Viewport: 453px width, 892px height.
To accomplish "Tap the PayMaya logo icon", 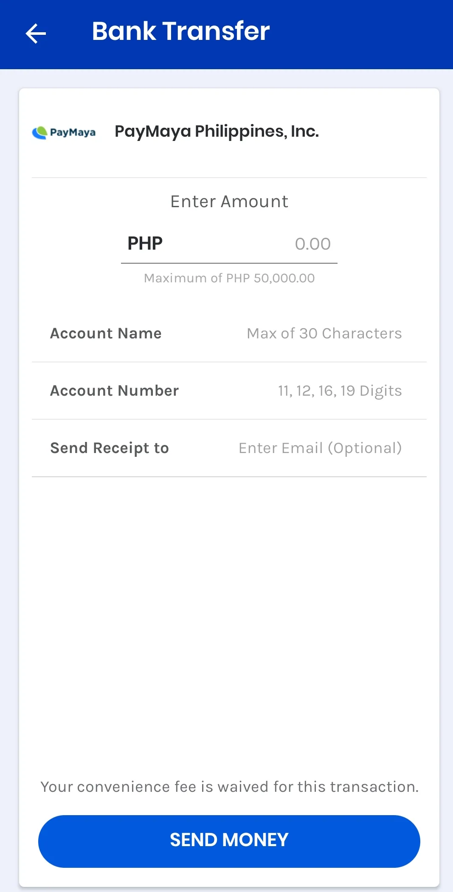I will click(x=64, y=132).
